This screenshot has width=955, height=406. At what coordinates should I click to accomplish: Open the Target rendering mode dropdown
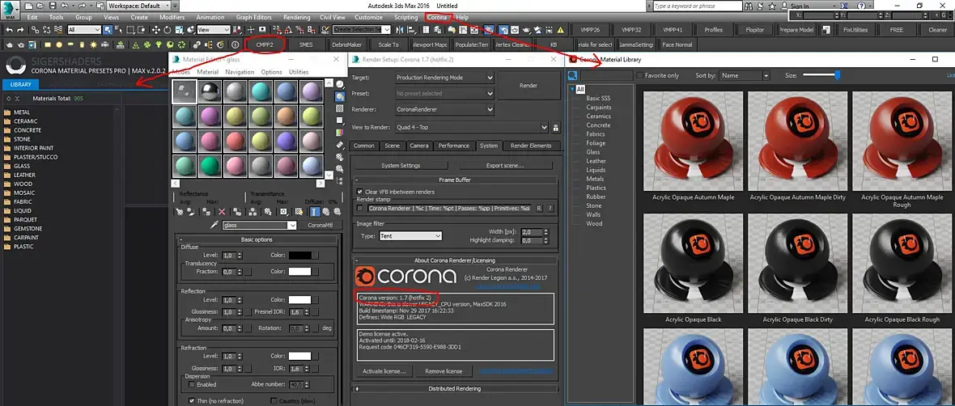444,78
